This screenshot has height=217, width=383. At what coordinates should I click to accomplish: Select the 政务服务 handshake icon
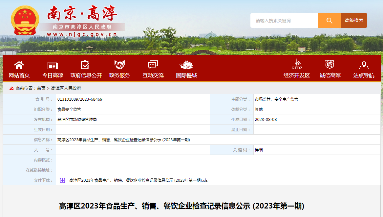click(119, 65)
